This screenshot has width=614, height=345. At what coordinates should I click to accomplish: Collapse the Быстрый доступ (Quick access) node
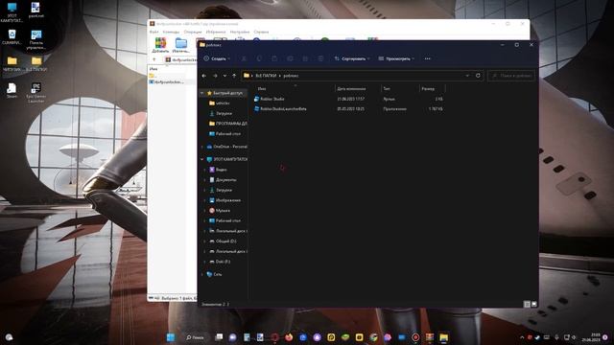(x=202, y=93)
